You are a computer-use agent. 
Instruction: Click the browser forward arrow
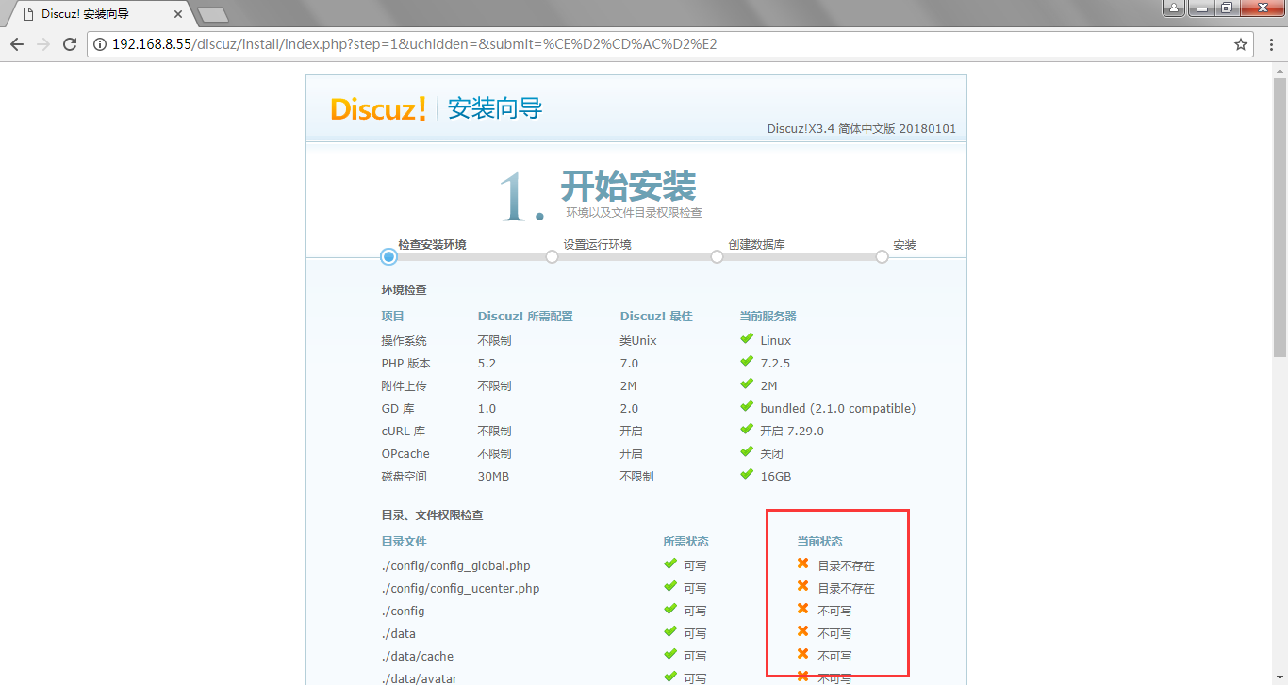tap(43, 44)
